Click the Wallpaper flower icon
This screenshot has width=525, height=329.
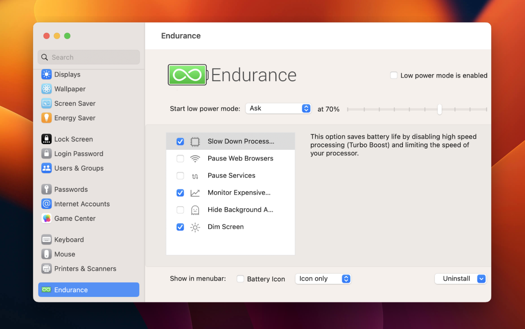[46, 89]
